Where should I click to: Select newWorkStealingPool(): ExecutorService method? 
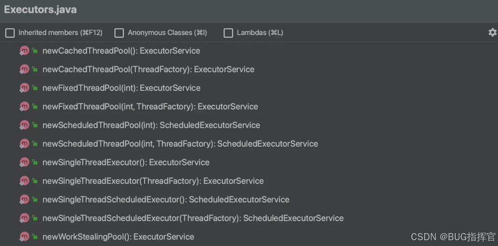coord(118,237)
